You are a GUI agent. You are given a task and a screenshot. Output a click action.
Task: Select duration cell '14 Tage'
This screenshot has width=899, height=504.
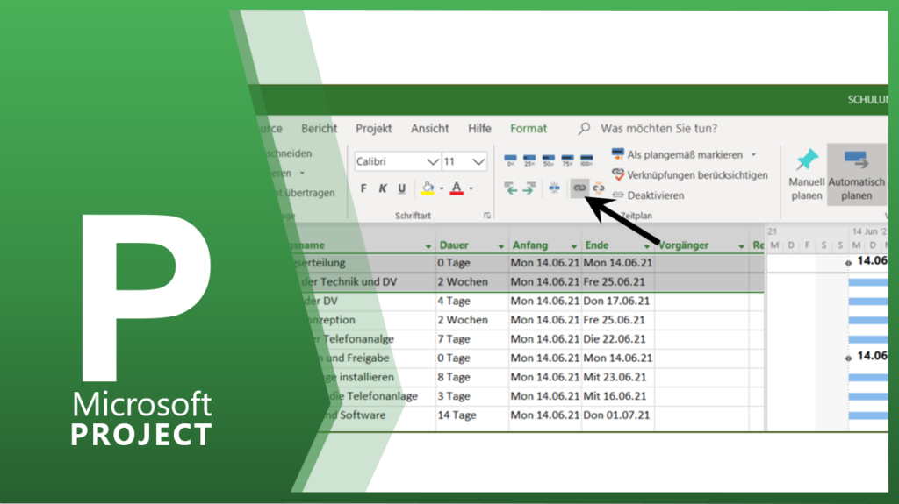pos(457,415)
